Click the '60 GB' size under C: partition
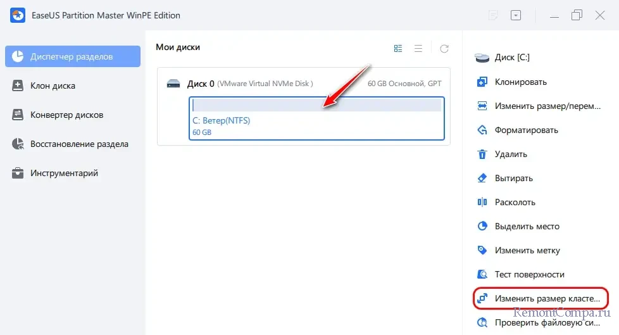 pos(202,132)
